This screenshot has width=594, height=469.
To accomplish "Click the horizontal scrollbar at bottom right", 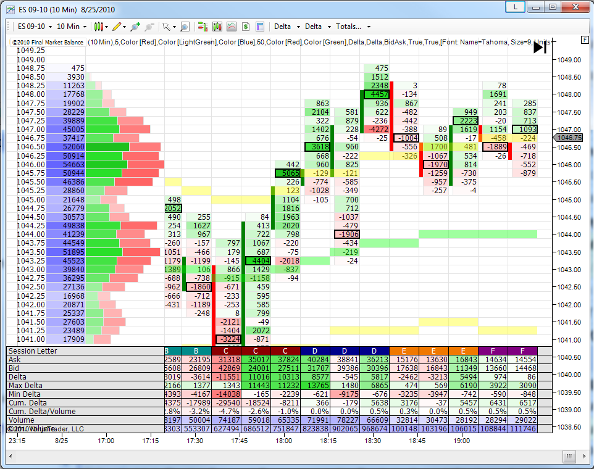I will coord(568,457).
